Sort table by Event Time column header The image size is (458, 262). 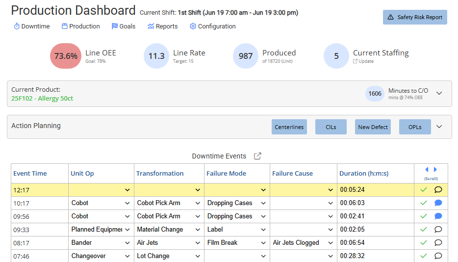[30, 173]
